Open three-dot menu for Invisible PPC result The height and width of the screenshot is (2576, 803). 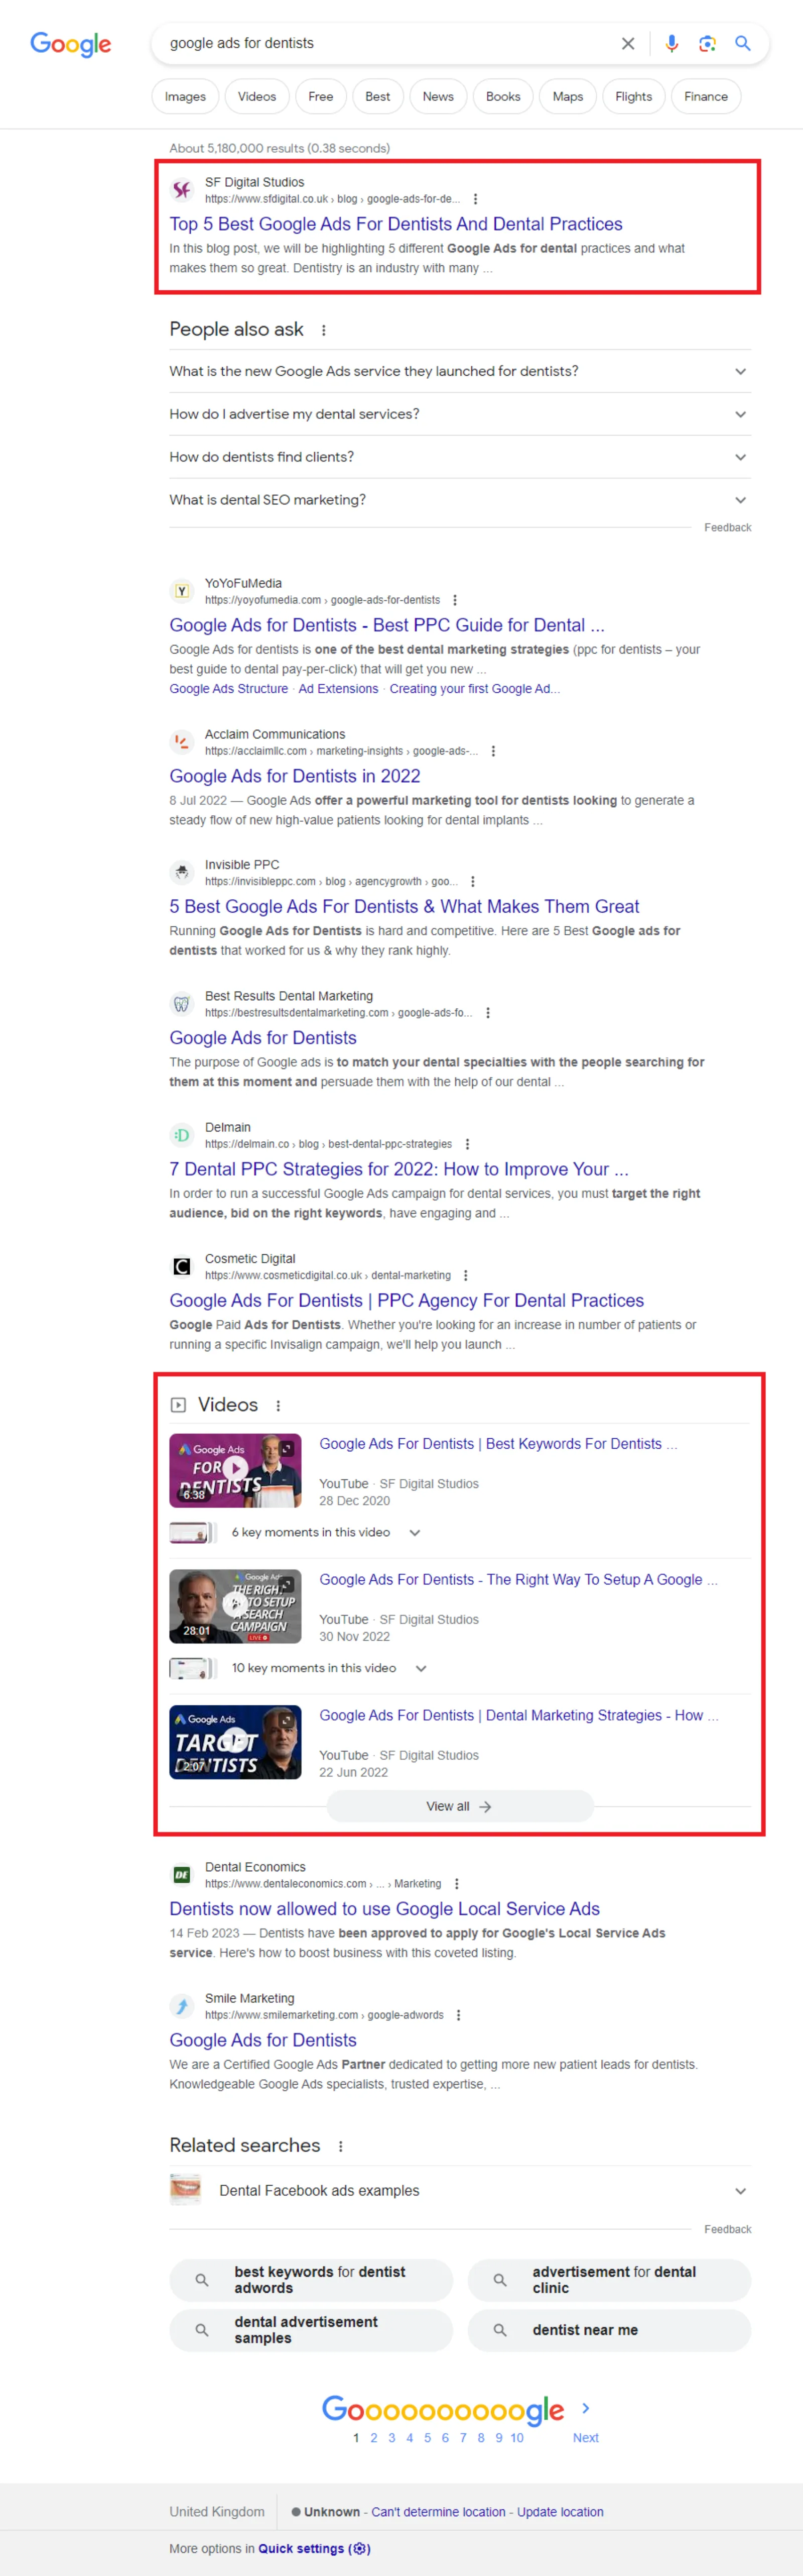click(x=472, y=881)
